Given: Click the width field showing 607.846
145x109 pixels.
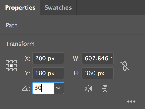Looking at the screenshot, I should click(98, 58).
